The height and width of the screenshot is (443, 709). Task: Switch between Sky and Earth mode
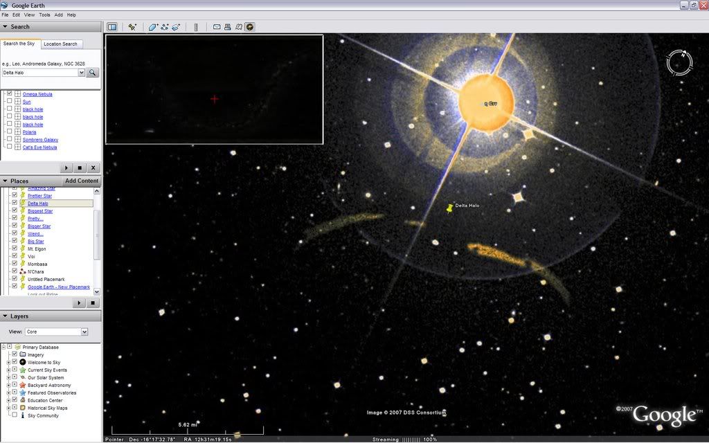click(250, 27)
